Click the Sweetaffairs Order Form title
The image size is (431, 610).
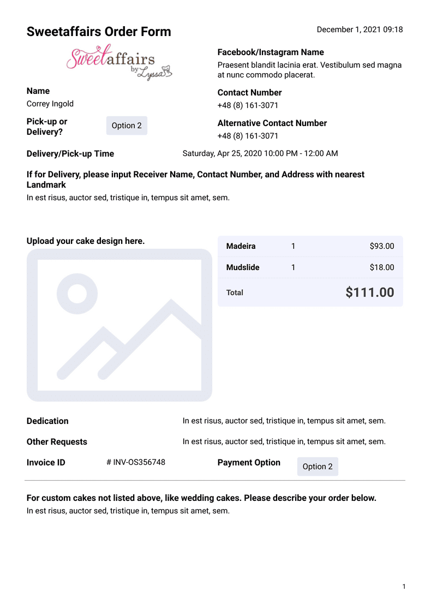point(99,32)
